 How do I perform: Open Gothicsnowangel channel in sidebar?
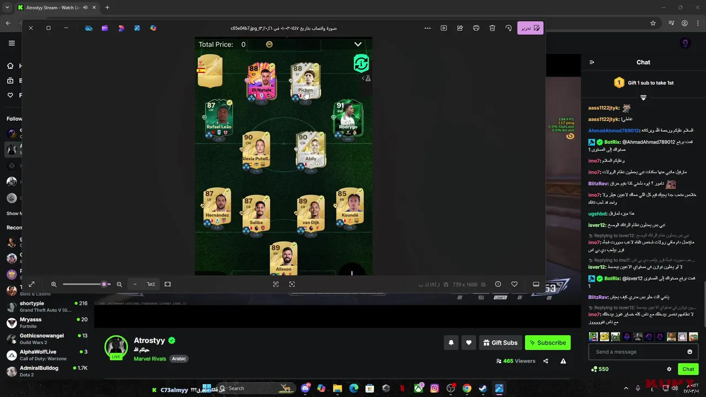[x=47, y=339]
